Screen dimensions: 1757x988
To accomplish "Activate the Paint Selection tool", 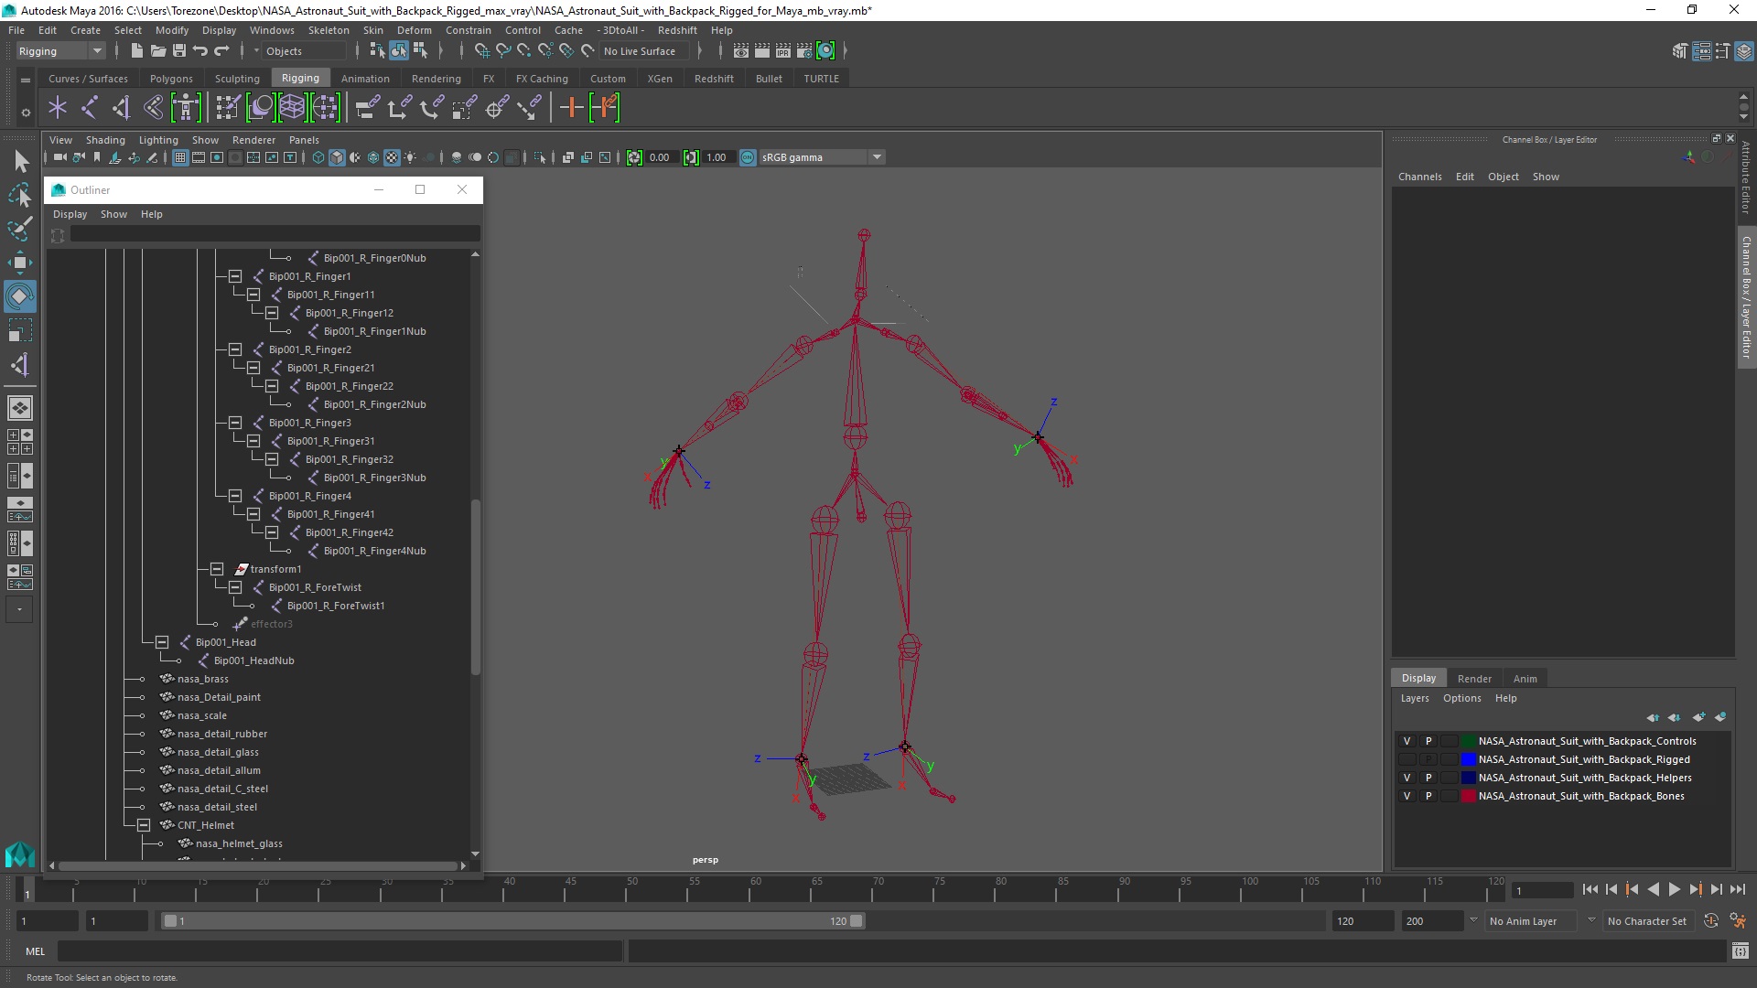I will (x=20, y=229).
